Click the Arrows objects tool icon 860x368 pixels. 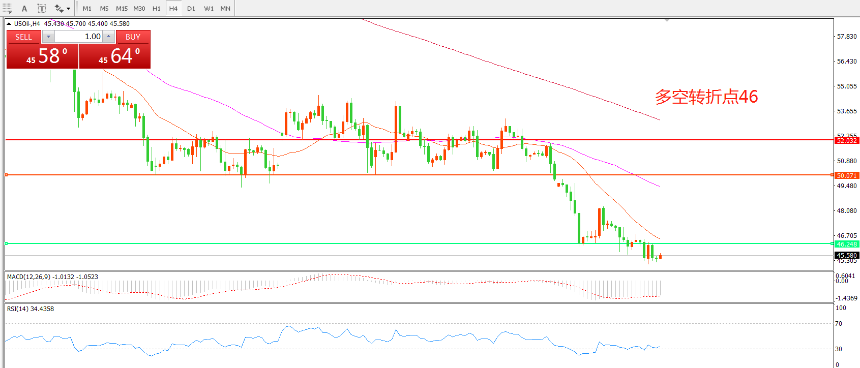[x=59, y=8]
